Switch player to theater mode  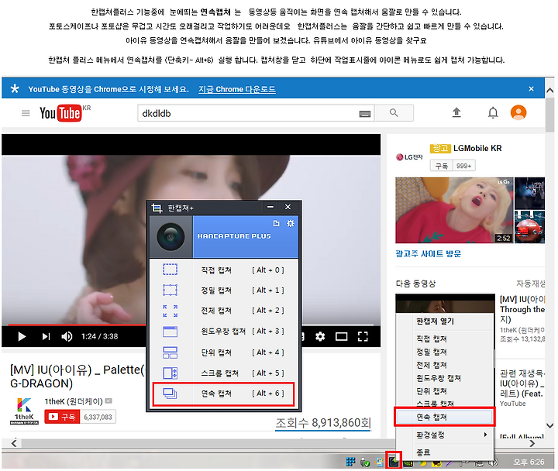341,336
